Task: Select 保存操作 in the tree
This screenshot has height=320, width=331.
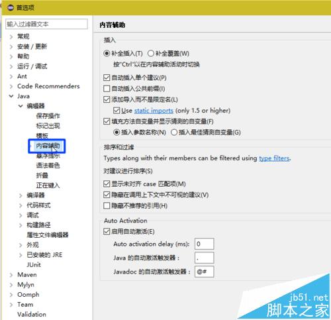Action: click(48, 116)
